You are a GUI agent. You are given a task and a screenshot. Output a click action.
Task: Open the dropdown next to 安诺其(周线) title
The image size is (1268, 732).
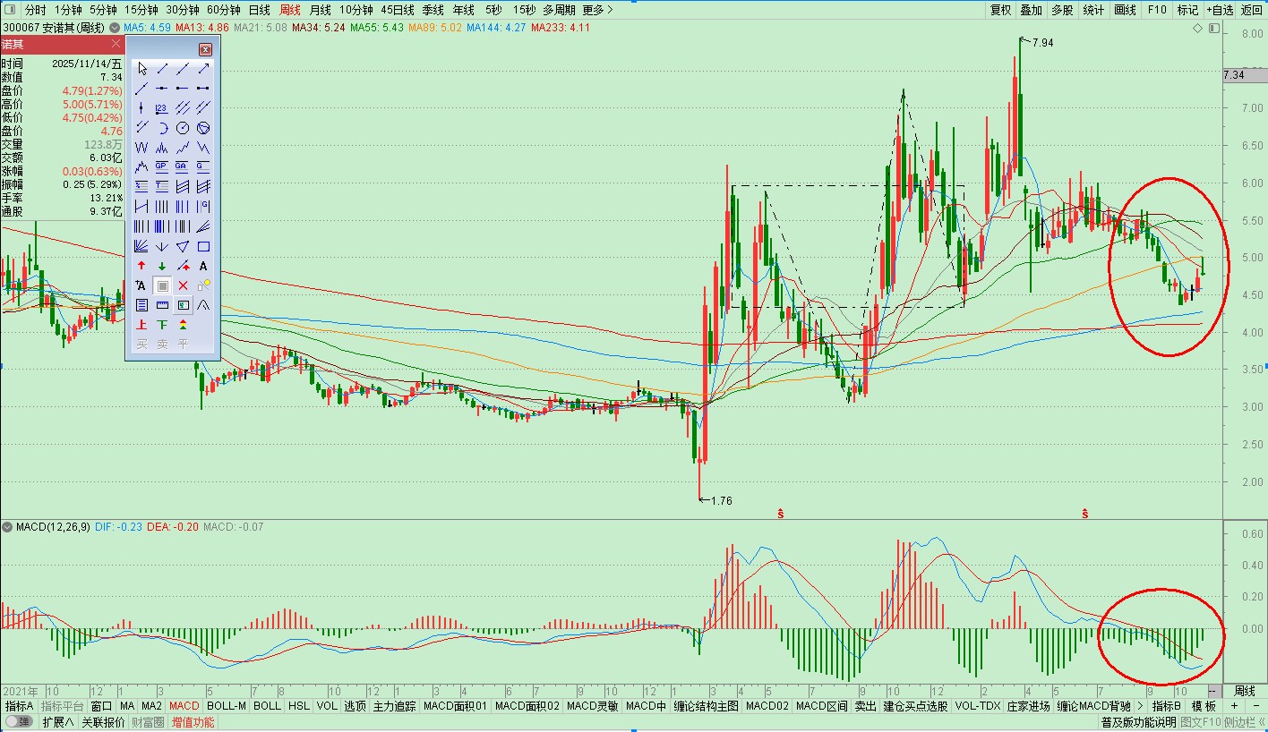click(115, 28)
